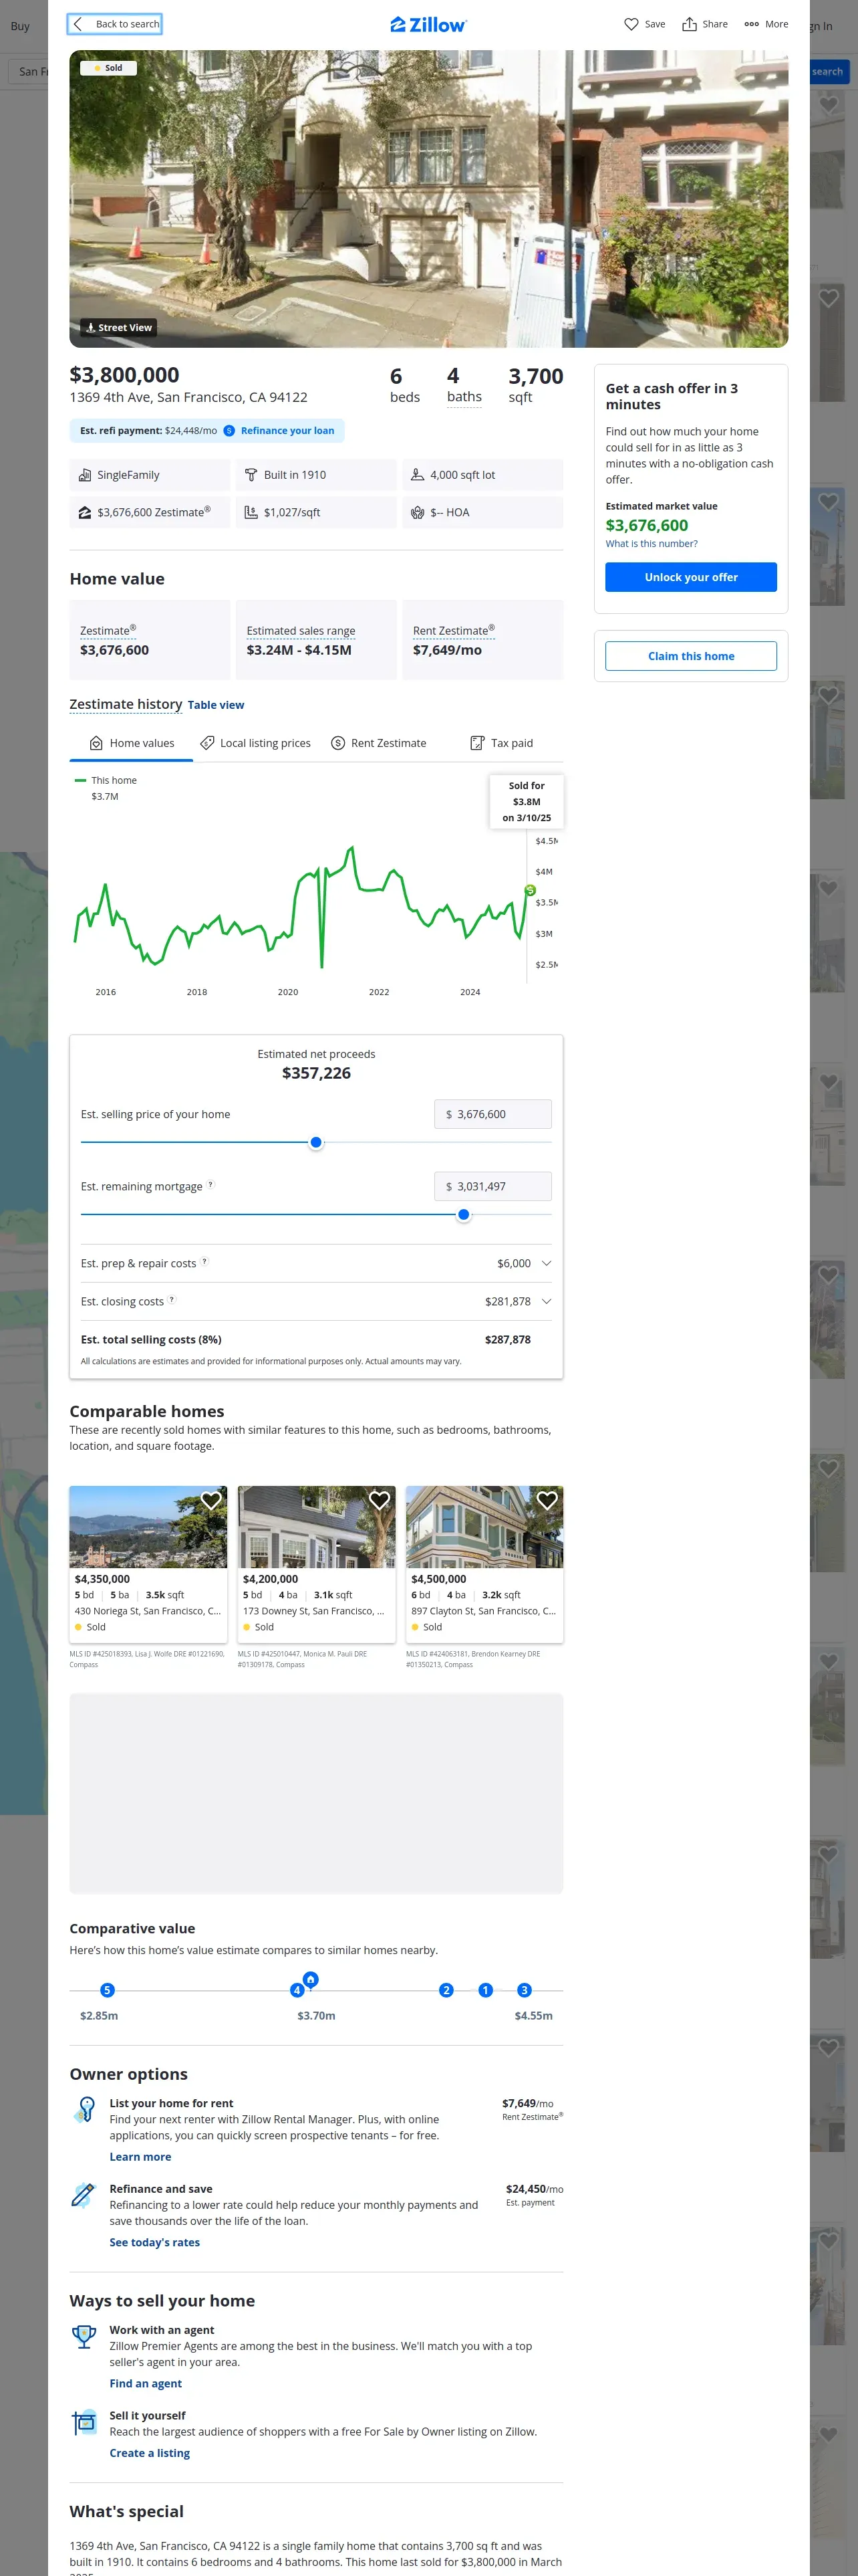Click the closing costs help icon
This screenshot has height=2576, width=858.
pyautogui.click(x=172, y=1300)
